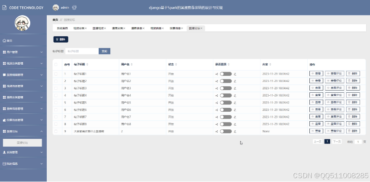
Task: Open the admin avatar in top bar
Action: 56,7
